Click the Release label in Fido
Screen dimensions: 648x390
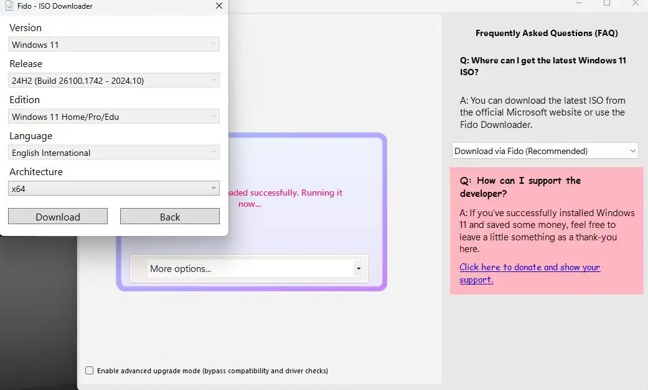[26, 63]
